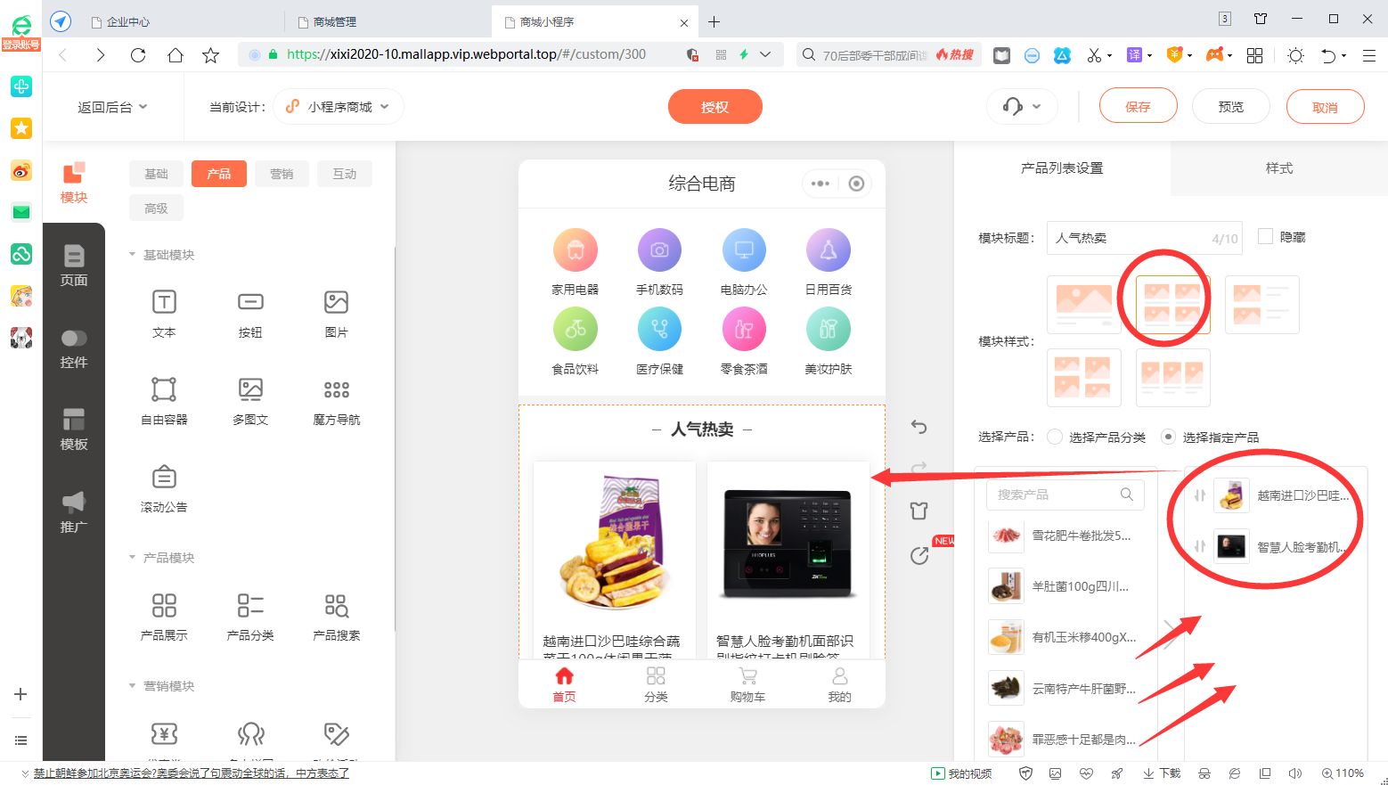The width and height of the screenshot is (1388, 785).
Task: Click the undo arrow beside the preview
Action: [919, 427]
